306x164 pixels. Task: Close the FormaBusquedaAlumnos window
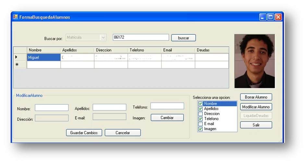tap(278, 17)
